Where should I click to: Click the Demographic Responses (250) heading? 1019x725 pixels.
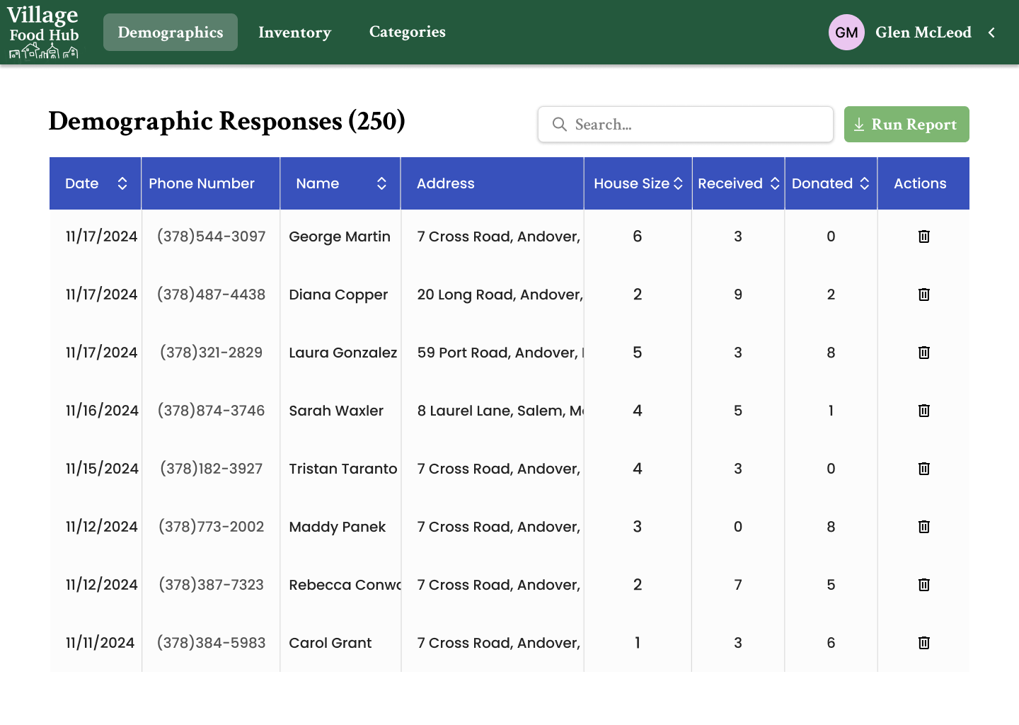pyautogui.click(x=226, y=121)
